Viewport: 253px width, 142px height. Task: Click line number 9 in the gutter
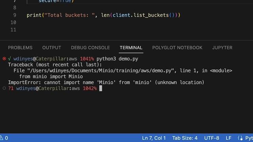click(x=15, y=15)
